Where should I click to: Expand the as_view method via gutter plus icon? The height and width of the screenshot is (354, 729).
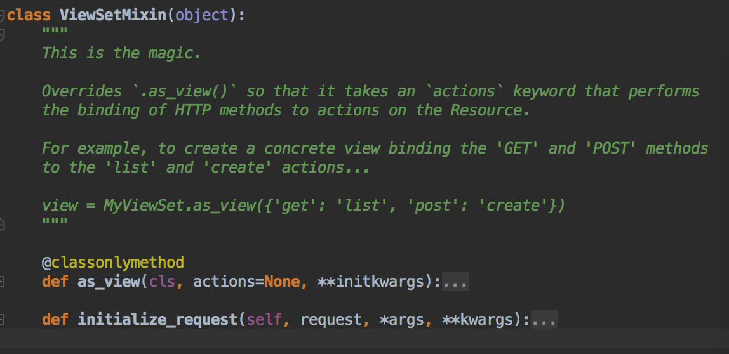2,282
